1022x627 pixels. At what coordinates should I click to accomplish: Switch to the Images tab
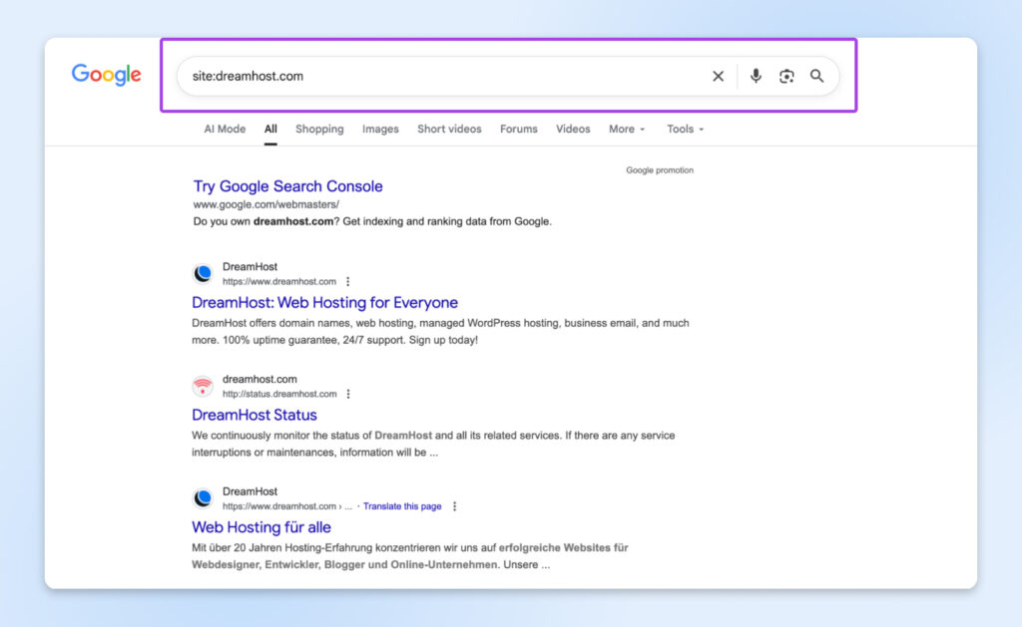[x=380, y=129]
